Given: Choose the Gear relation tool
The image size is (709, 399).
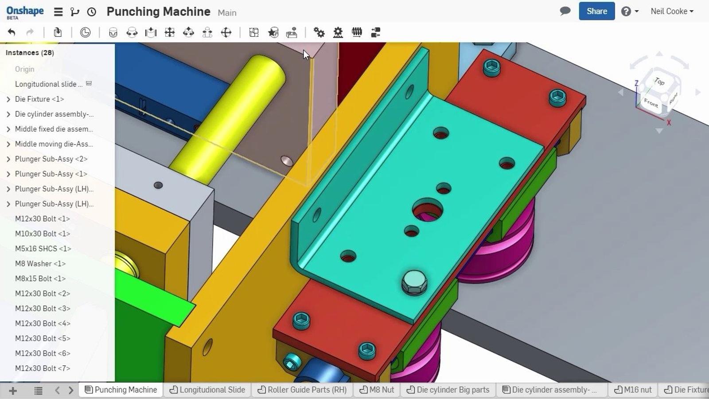Looking at the screenshot, I should [x=319, y=32].
